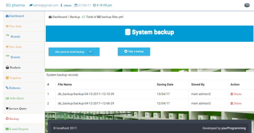Image resolution: width=254 pixels, height=133 pixels.
Task: Click the Suppliers group icon
Action: tap(7, 78)
